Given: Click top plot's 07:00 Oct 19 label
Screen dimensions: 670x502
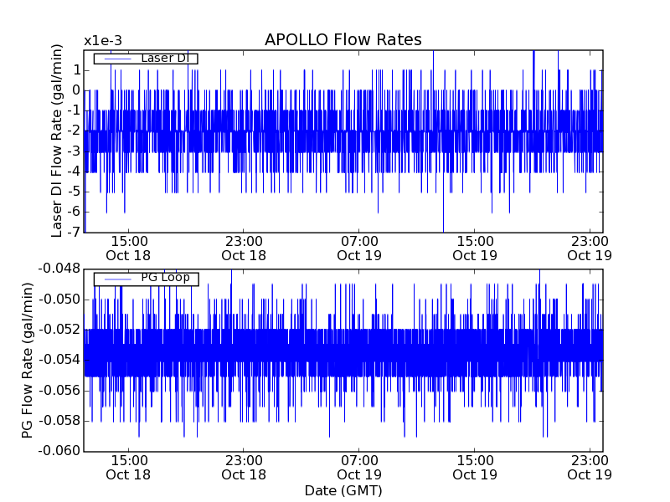Looking at the screenshot, I should pyautogui.click(x=359, y=248).
